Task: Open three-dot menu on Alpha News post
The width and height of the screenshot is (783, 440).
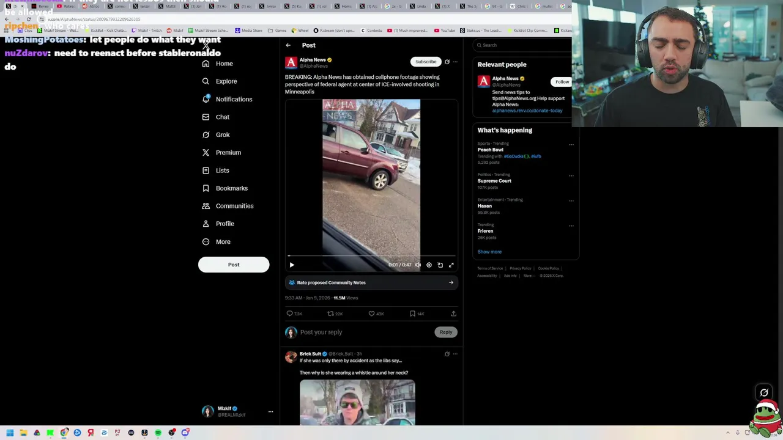Action: click(x=455, y=62)
